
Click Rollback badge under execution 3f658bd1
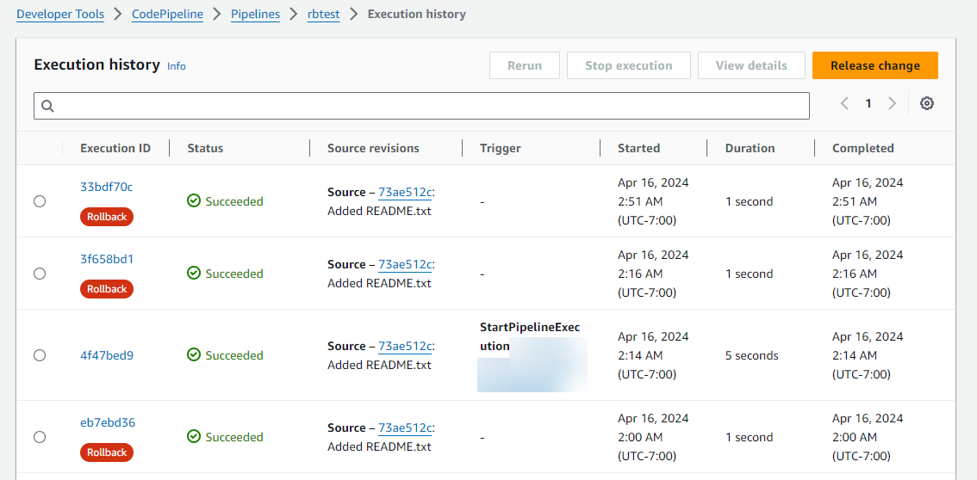pyautogui.click(x=107, y=289)
